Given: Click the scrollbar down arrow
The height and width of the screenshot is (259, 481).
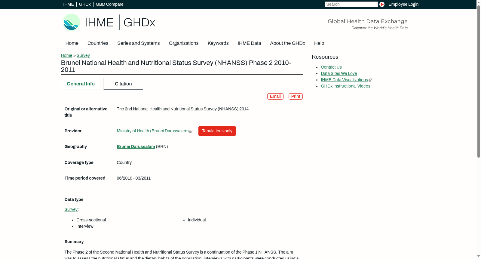Looking at the screenshot, I should tap(479, 257).
